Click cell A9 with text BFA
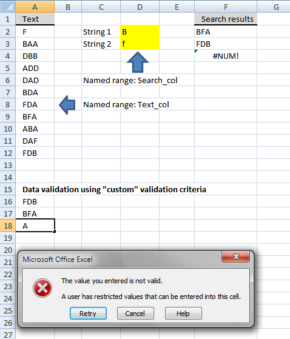290x339 pixels. point(35,117)
